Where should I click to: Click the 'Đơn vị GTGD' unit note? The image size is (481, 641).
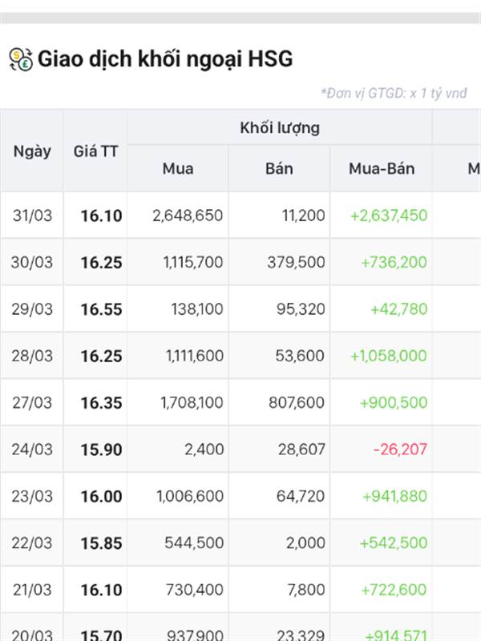(394, 93)
